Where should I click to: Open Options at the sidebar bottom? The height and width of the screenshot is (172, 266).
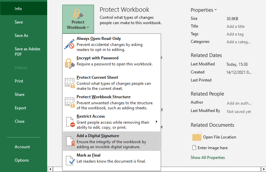tap(22, 160)
